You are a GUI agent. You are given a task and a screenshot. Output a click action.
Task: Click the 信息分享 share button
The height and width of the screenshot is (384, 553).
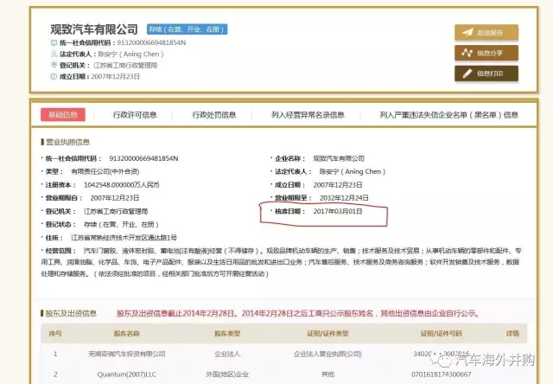pyautogui.click(x=486, y=53)
